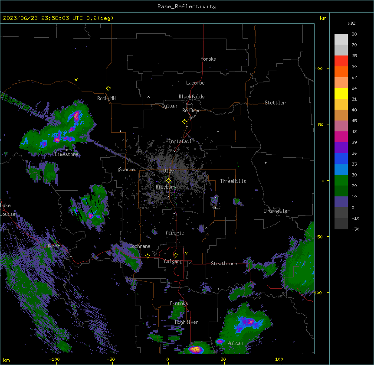Screen dimensions: 374x365
Task: Click the km unit label beside the timestamp
Action: pyautogui.click(x=323, y=18)
